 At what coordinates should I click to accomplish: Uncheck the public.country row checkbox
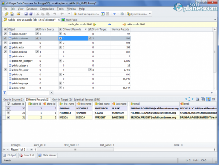[5, 34]
